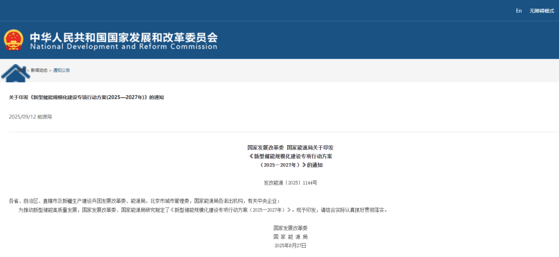
Task: Click the article title 关于印发《新型储能规模化建设专项行动方案(2025—2027年)》的通知
Action: tap(86, 97)
